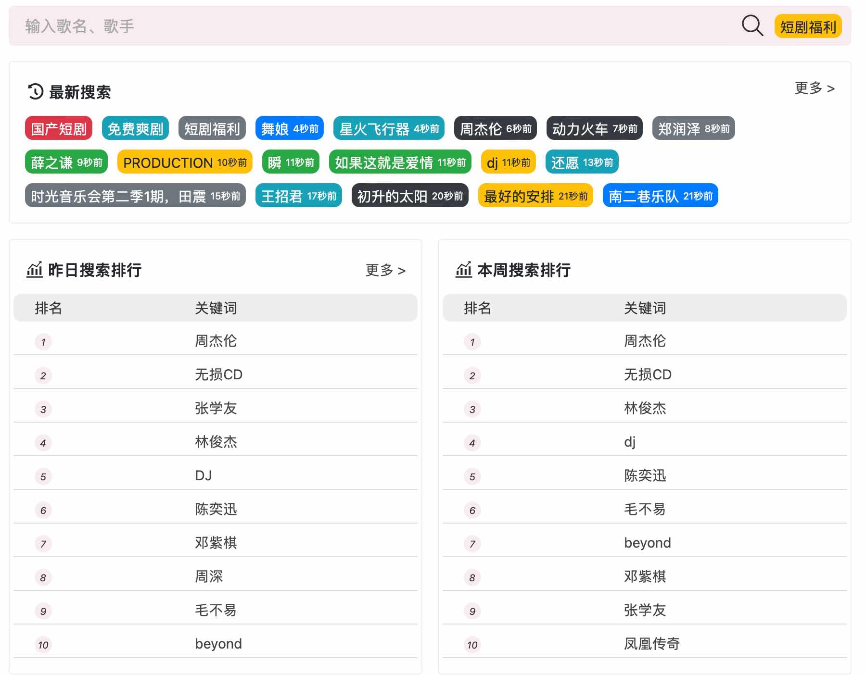
Task: Click 陈奕迅 in yesterday's ranking
Action: click(x=216, y=509)
